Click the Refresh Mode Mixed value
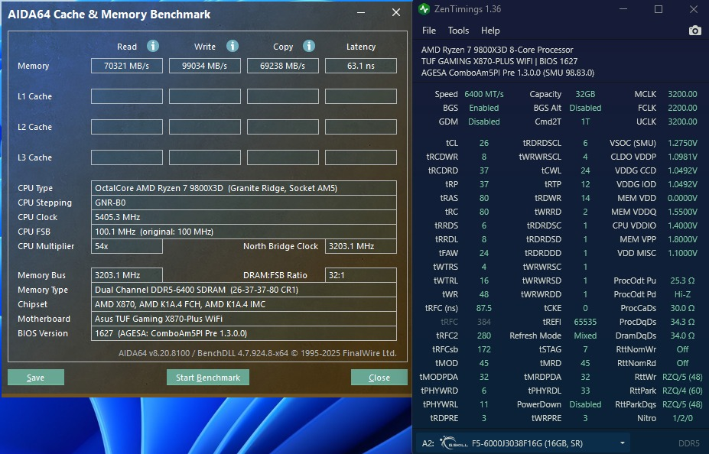This screenshot has width=709, height=454. click(585, 336)
